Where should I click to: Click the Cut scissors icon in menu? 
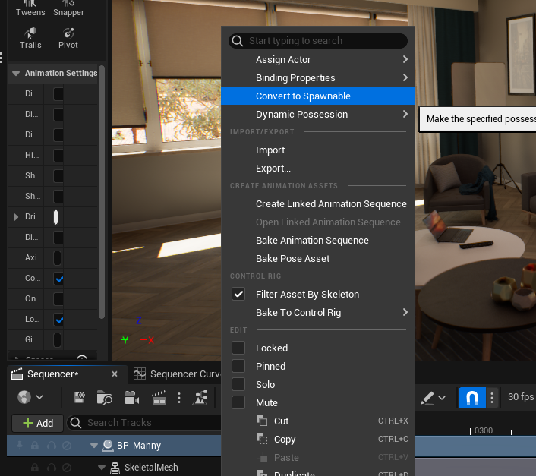262,421
